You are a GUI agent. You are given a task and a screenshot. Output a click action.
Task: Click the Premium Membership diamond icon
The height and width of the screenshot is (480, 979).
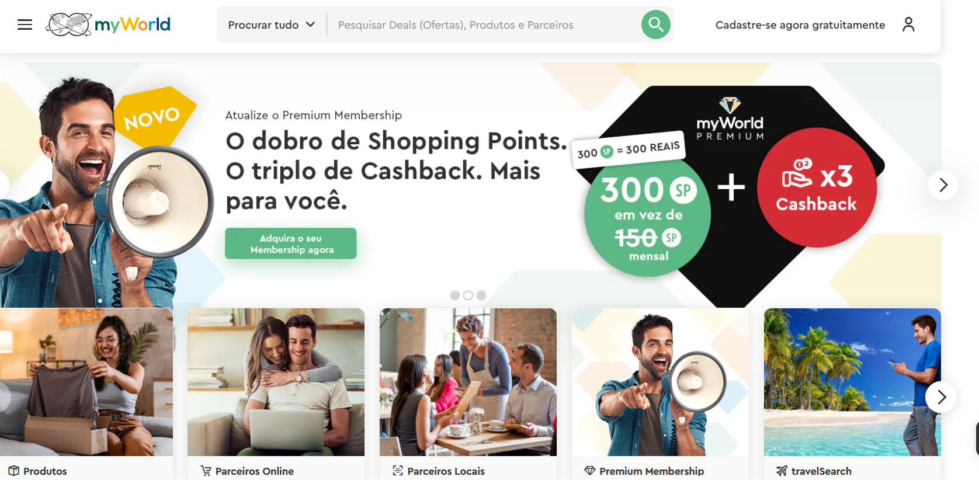click(590, 471)
